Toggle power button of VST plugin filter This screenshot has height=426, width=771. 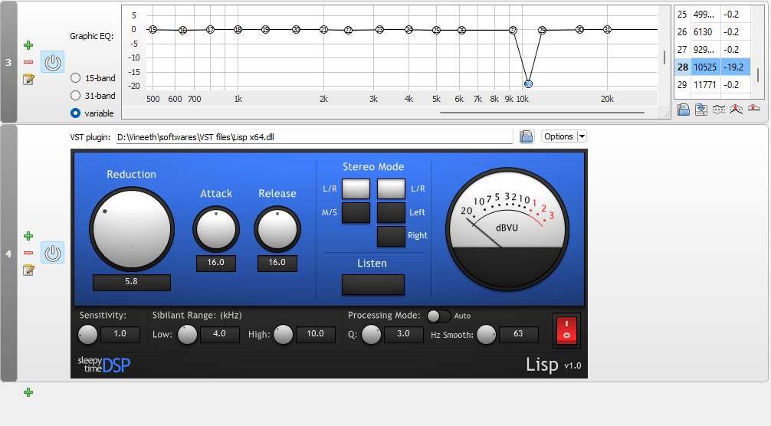(x=53, y=253)
